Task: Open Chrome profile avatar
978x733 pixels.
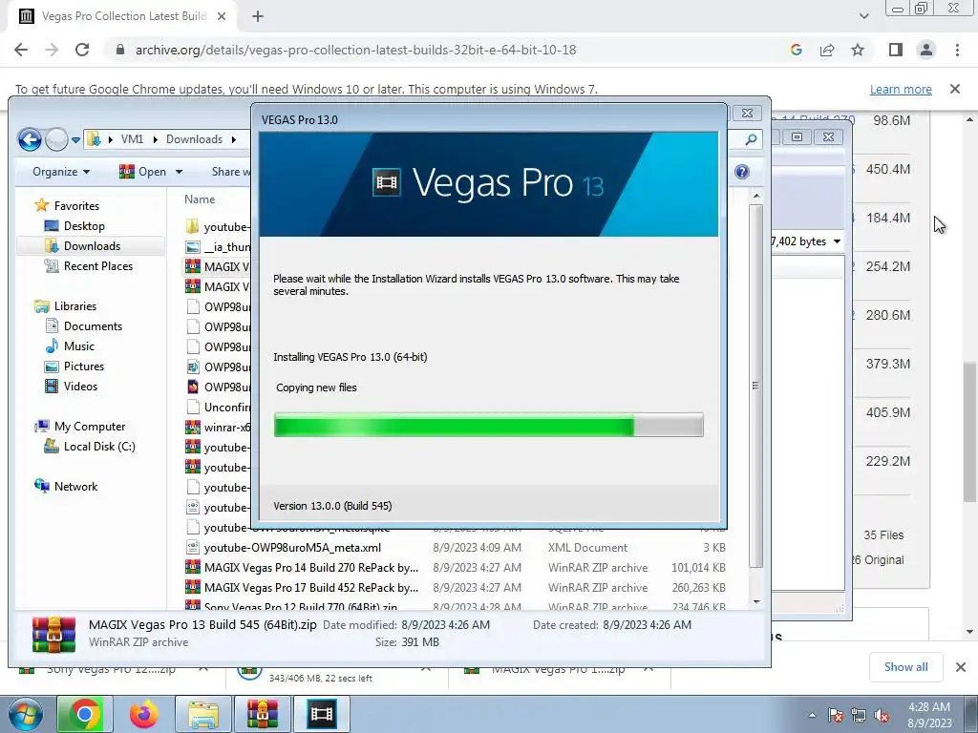Action: (926, 50)
